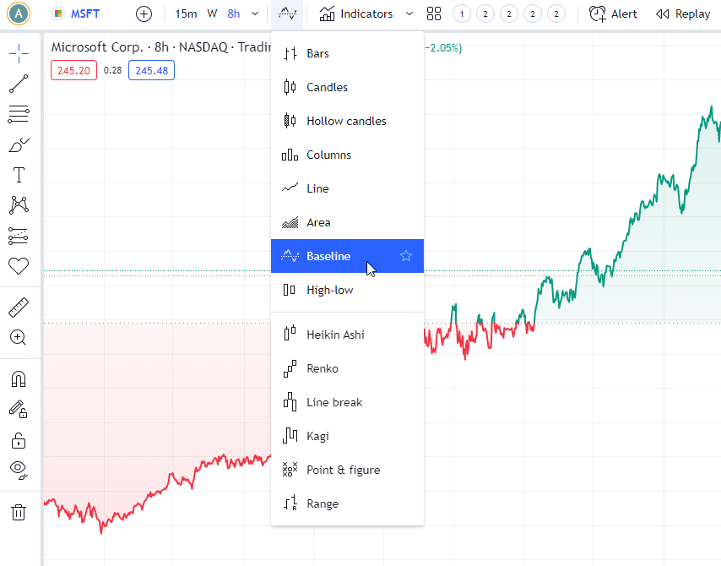The width and height of the screenshot is (721, 566).
Task: Choose Renko chart type
Action: point(347,368)
